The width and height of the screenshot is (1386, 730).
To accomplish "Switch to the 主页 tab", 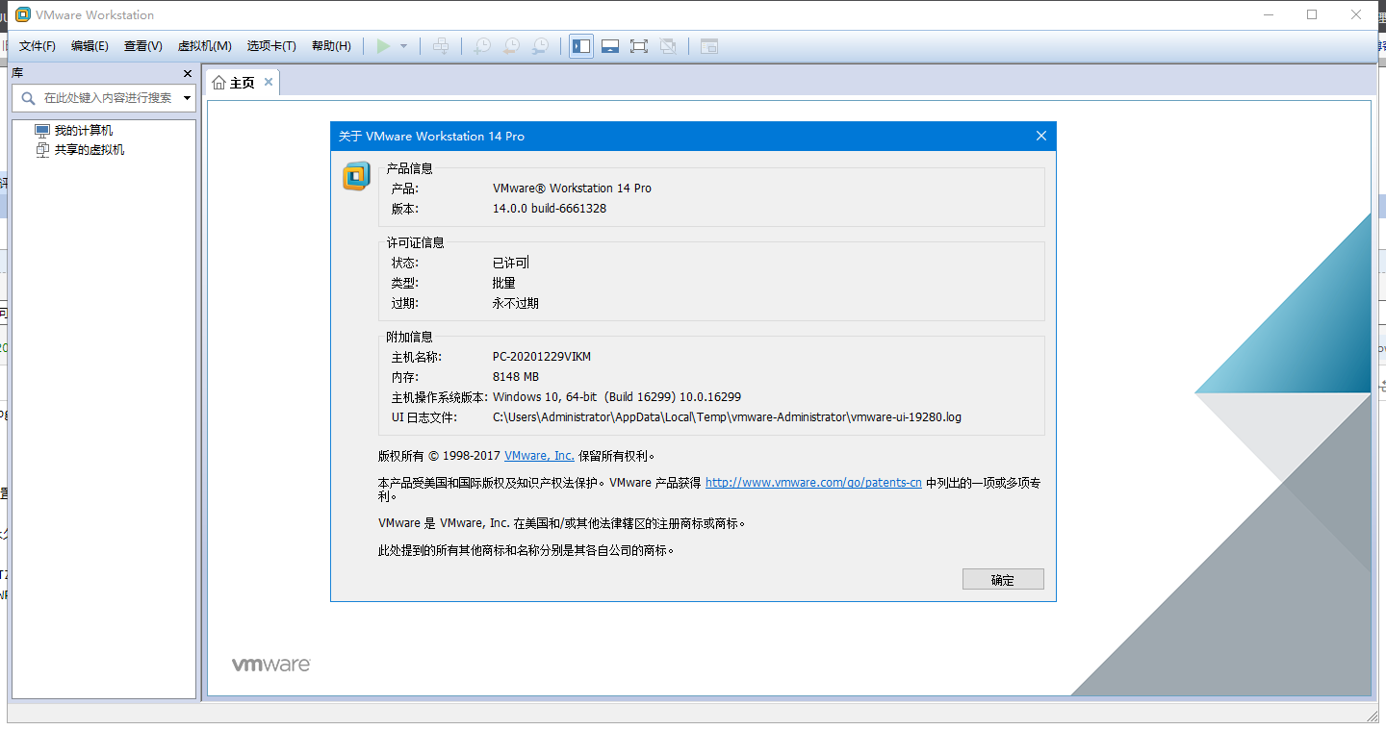I will coord(243,83).
